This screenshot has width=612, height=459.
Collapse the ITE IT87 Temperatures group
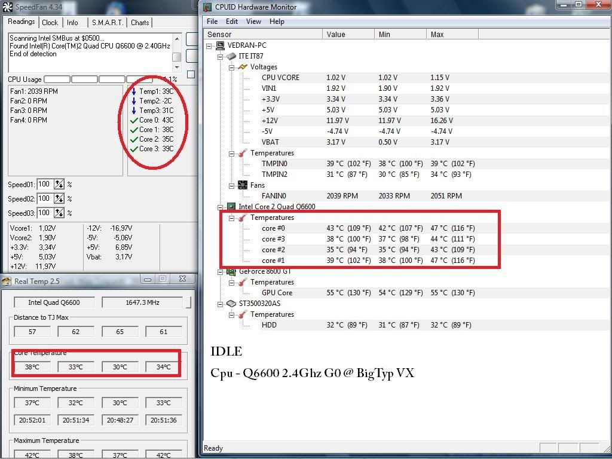coord(231,154)
